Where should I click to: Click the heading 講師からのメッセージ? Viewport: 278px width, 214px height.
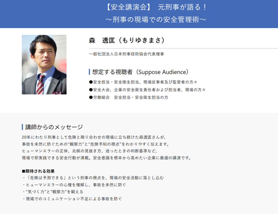click(54, 127)
